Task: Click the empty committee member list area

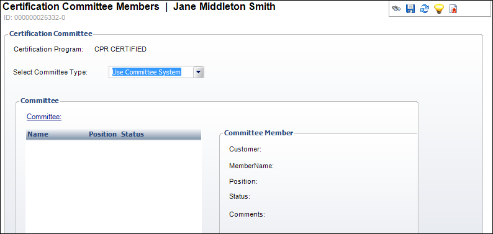Action: coord(114,187)
